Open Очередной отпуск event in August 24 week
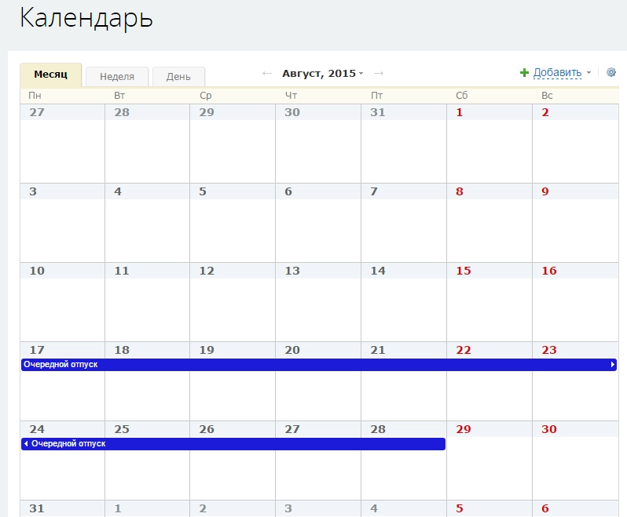Screen dimensions: 627x517 (236, 444)
